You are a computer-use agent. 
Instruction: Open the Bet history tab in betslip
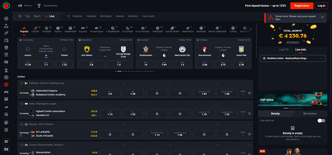310,114
